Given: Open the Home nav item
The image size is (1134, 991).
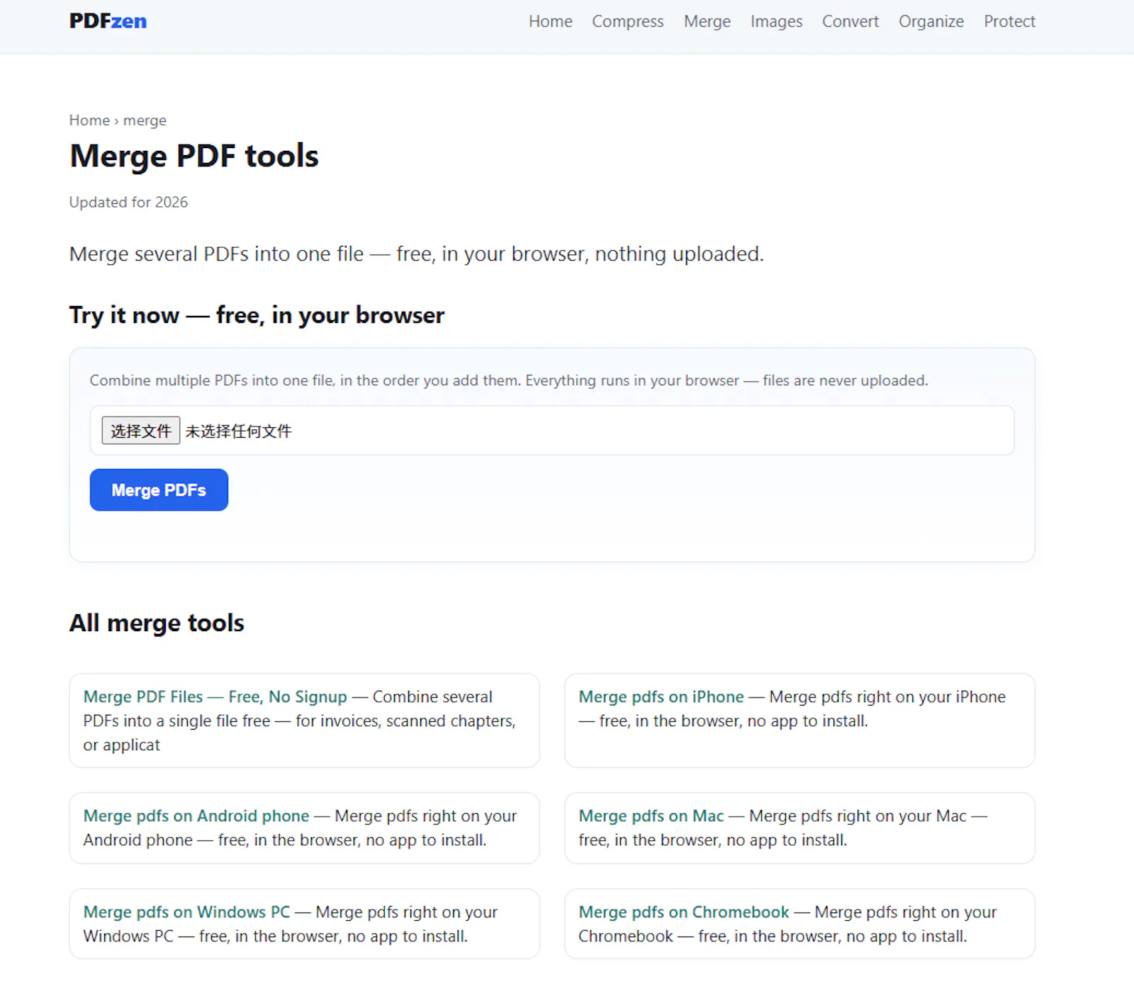Looking at the screenshot, I should click(550, 21).
